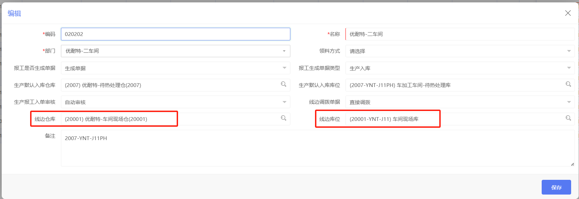Click the 名称 input field

460,34
